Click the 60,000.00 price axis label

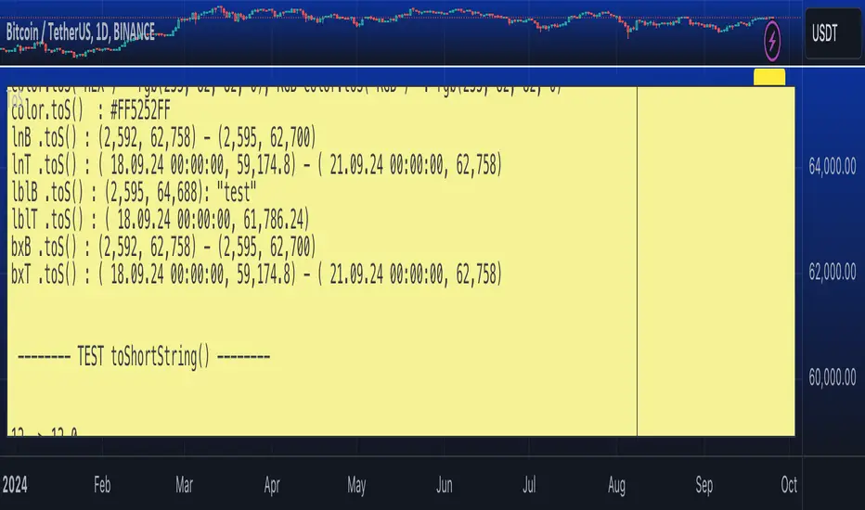(x=833, y=377)
